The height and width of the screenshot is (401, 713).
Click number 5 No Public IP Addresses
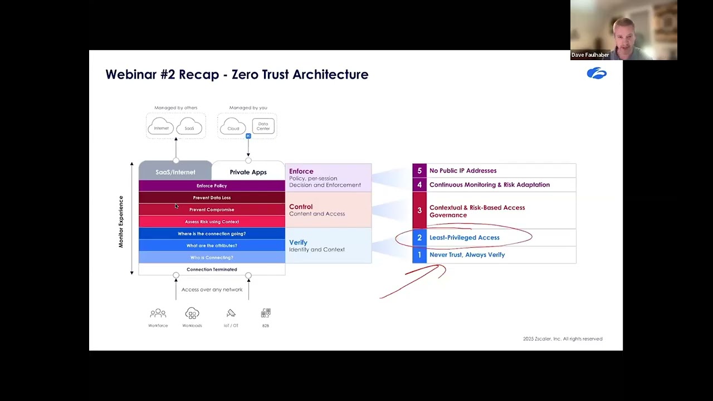(494, 170)
